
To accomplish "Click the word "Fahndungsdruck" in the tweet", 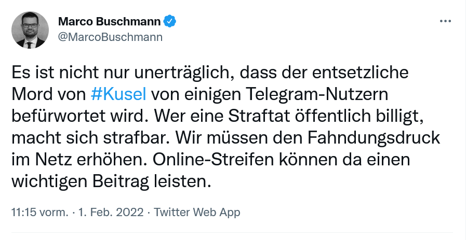I will coord(380,138).
